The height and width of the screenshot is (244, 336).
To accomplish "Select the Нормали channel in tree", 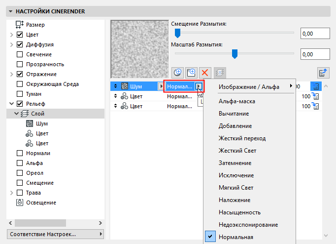I will pyautogui.click(x=38, y=153).
